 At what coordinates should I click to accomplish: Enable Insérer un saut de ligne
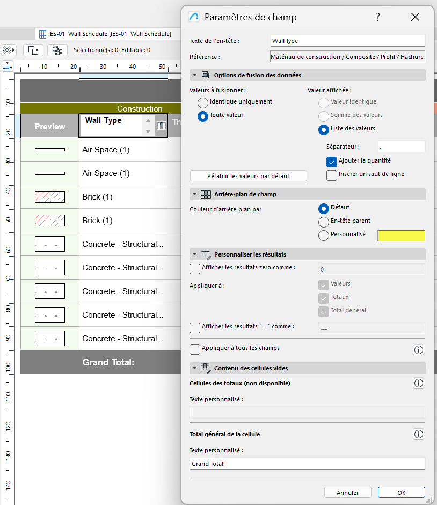pos(331,175)
